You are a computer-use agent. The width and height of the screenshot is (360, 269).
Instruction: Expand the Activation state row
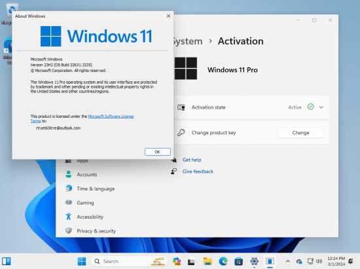[x=321, y=107]
